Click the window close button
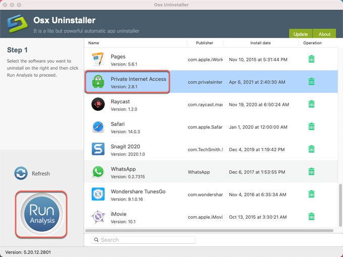The image size is (343, 257). coord(5,5)
